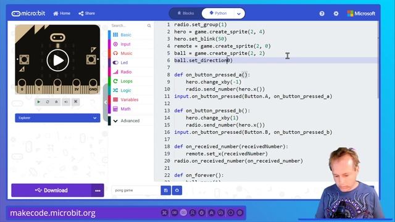The image size is (395, 222).
Task: Click the GitHub icon button
Action: click(177, 191)
